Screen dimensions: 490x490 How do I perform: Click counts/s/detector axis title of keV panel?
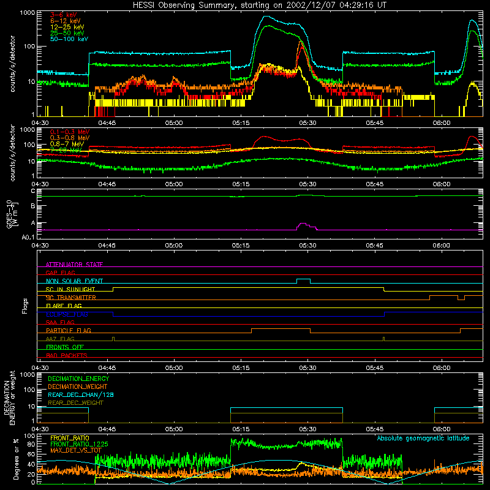coord(12,64)
